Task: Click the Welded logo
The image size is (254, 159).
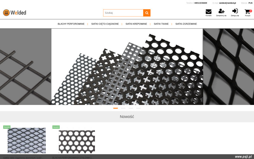Action: 15,13
